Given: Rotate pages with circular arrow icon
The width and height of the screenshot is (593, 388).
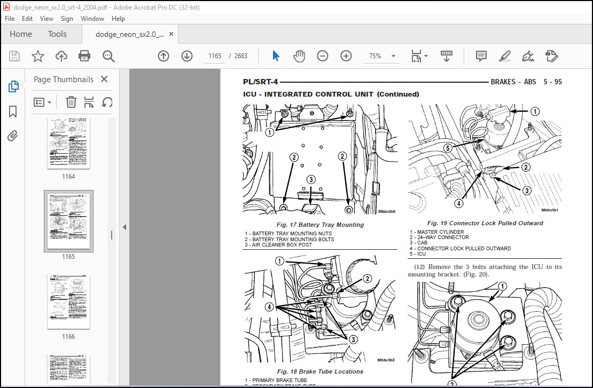Looking at the screenshot, I should click(107, 102).
